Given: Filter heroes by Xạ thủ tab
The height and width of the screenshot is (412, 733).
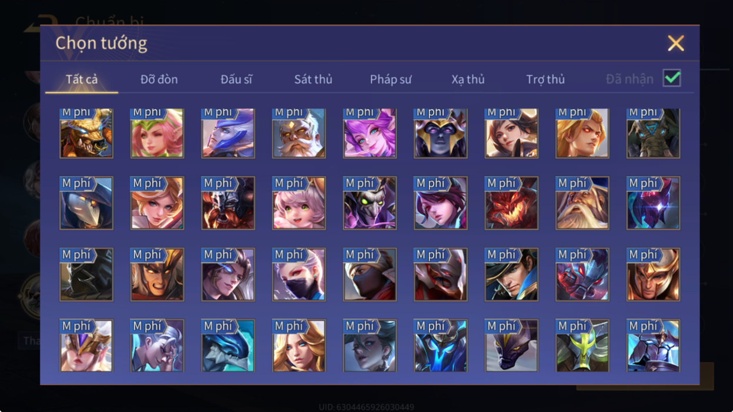Looking at the screenshot, I should point(468,79).
